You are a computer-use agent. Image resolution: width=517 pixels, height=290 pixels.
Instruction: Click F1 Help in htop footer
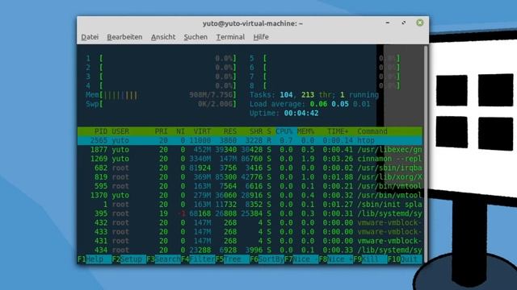(95, 259)
